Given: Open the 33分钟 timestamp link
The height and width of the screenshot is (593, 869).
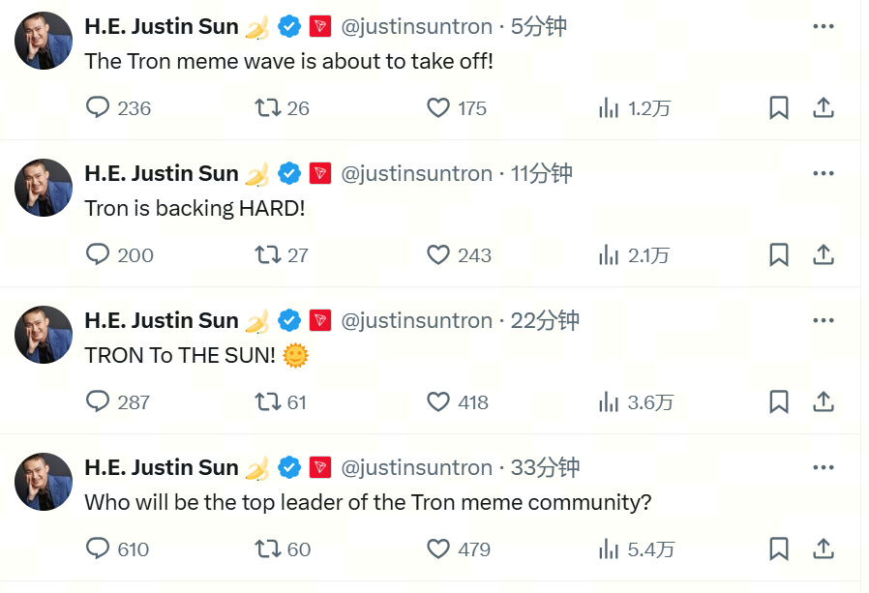Looking at the screenshot, I should coord(545,467).
